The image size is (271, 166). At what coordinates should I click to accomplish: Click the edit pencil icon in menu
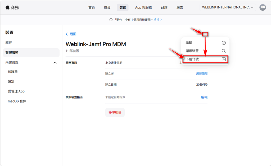click(x=224, y=43)
